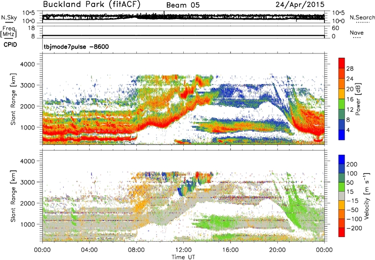Select "Slant Range [km]" label of power panel
The width and height of the screenshot is (375, 260).
point(13,99)
